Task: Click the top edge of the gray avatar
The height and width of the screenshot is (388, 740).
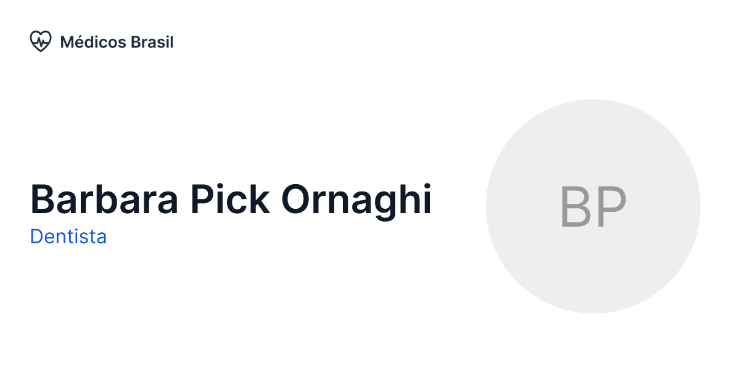Action: click(593, 102)
